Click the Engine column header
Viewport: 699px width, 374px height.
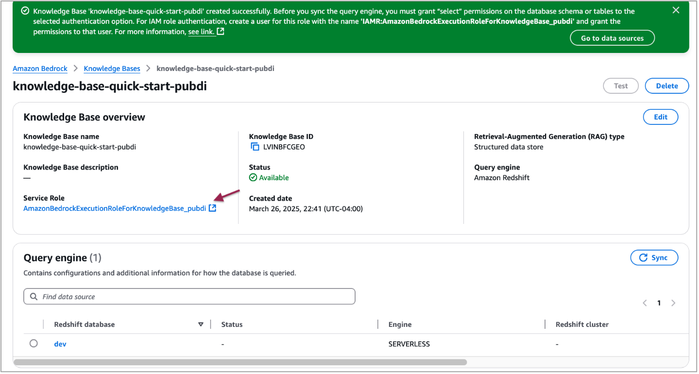coord(400,324)
